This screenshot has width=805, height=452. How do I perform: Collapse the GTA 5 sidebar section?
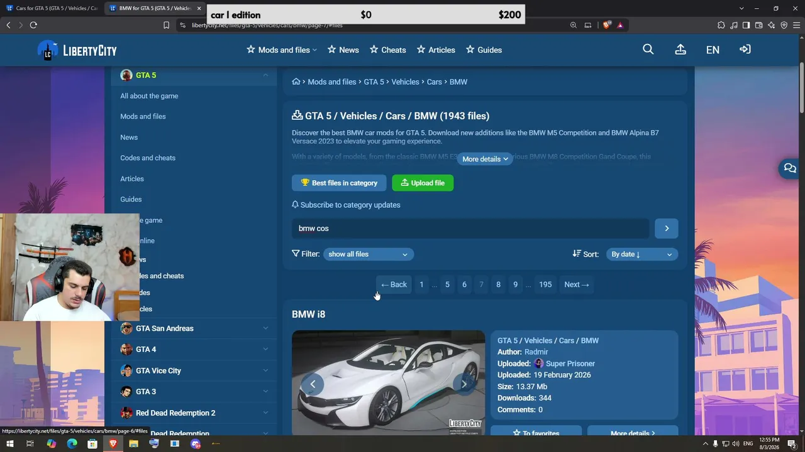(x=265, y=75)
